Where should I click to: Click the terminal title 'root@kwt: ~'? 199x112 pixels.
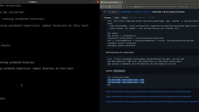click(x=33, y=2)
